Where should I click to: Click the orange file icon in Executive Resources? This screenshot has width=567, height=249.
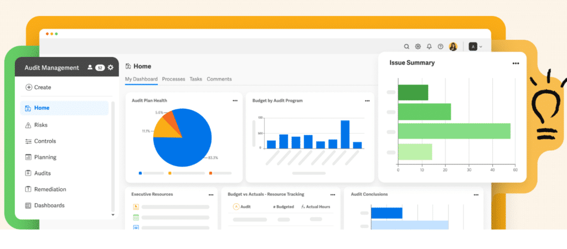[x=136, y=207]
